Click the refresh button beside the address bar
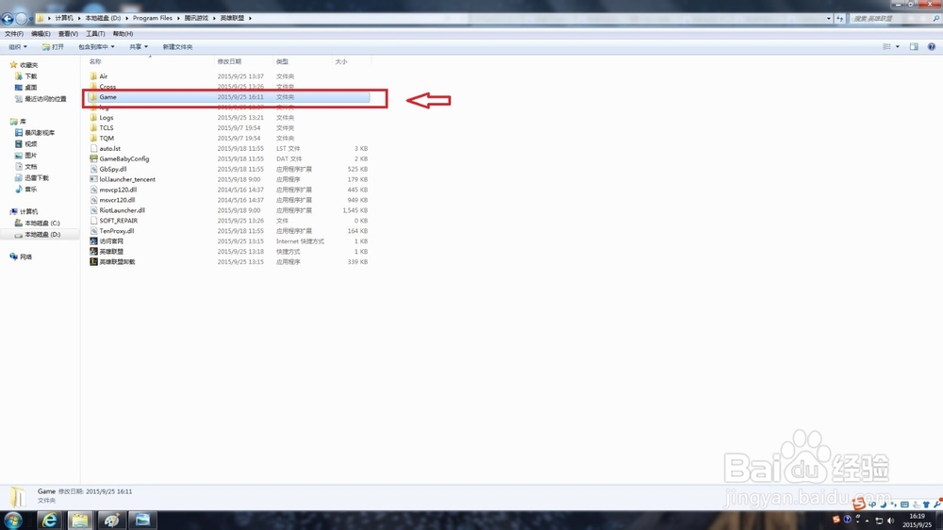The width and height of the screenshot is (943, 530). click(840, 19)
